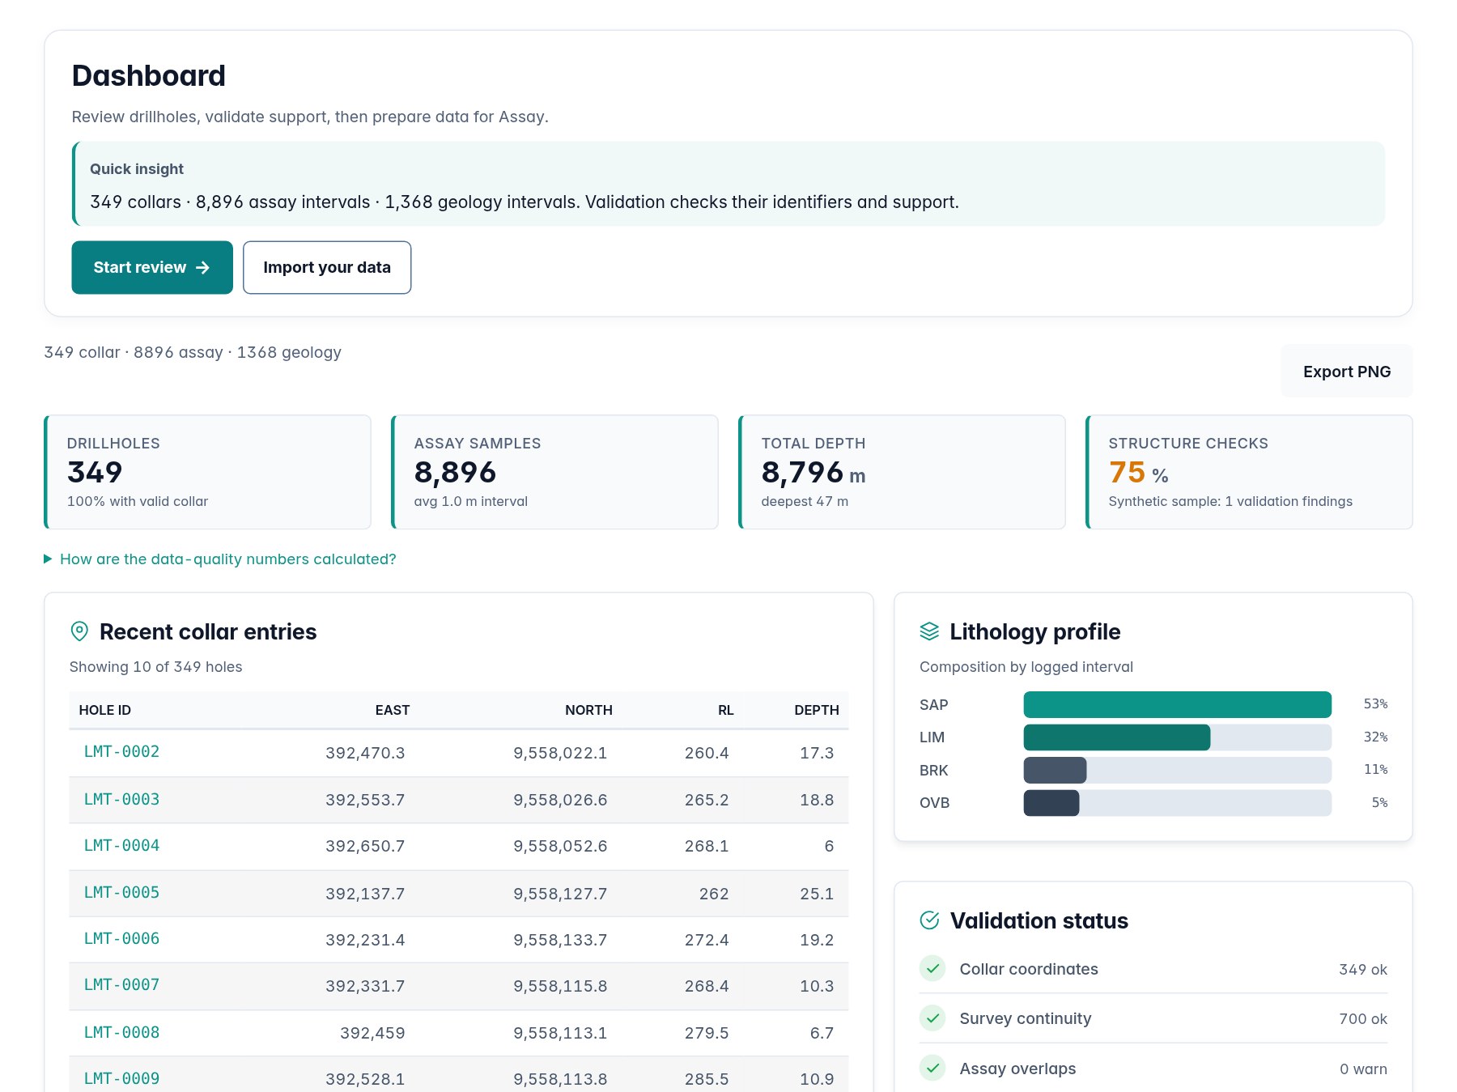
Task: Open hole LMT-0007
Action: tap(121, 985)
